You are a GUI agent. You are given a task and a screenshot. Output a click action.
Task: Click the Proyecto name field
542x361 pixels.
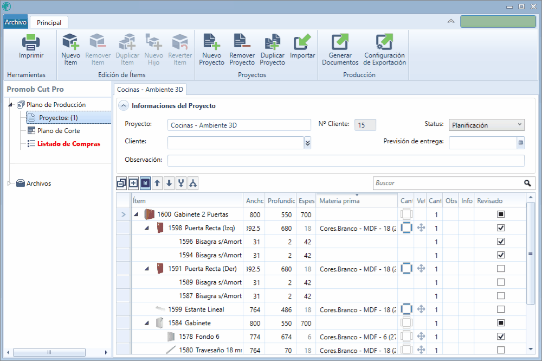(x=239, y=125)
